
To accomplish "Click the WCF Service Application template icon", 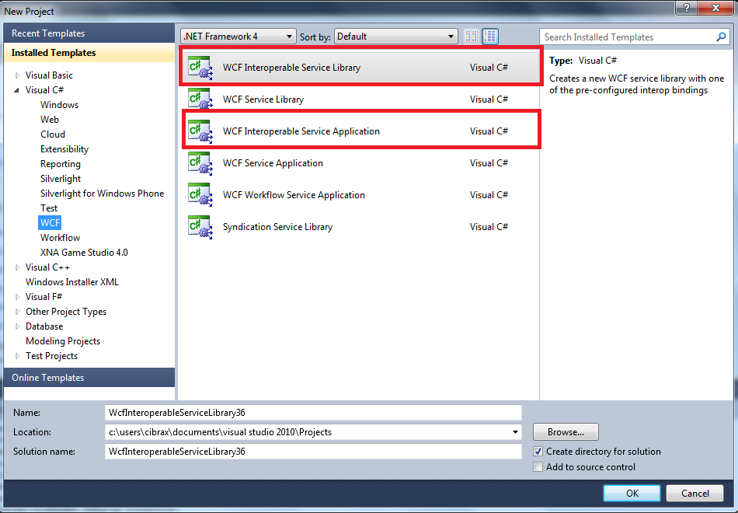I will click(x=200, y=163).
